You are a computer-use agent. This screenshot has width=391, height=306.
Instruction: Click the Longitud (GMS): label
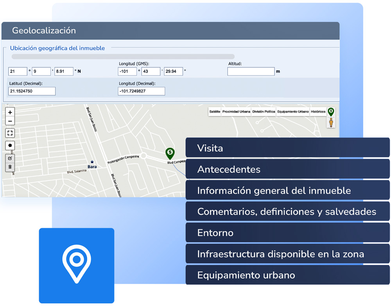coord(134,64)
